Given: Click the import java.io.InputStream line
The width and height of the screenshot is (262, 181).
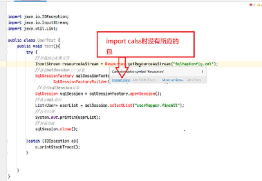Looking at the screenshot, I should (x=38, y=23).
